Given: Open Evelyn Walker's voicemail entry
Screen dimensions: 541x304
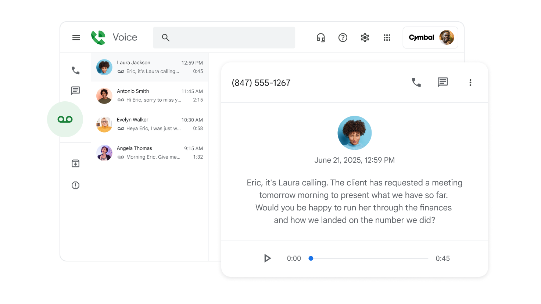Looking at the screenshot, I should click(147, 124).
